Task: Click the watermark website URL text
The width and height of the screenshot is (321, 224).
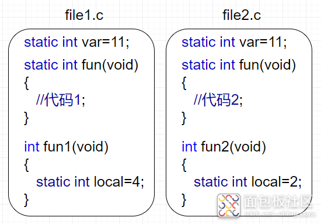Action: 280,213
